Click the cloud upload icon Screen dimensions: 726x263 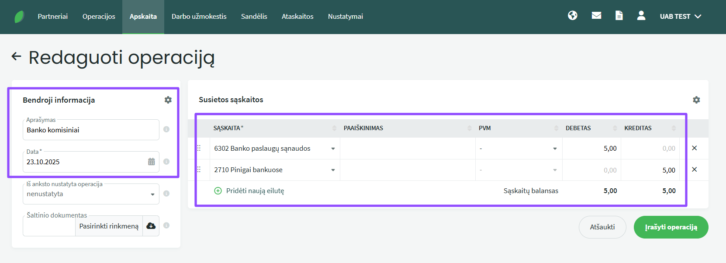click(x=151, y=226)
